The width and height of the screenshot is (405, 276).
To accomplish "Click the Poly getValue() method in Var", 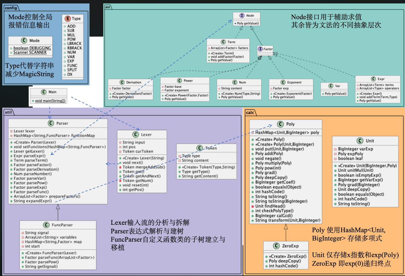I will pos(335,94).
